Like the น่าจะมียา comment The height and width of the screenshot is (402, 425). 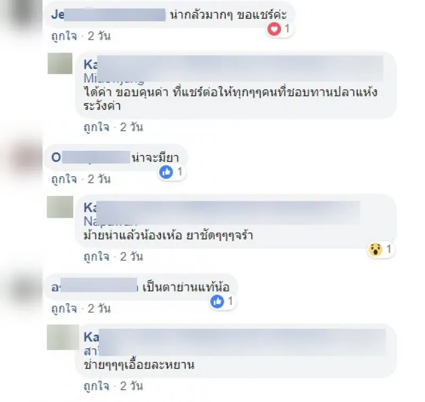(64, 179)
